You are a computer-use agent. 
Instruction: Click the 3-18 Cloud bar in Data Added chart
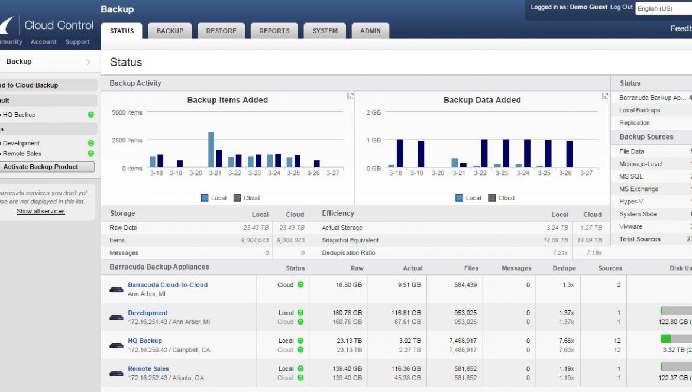point(400,154)
